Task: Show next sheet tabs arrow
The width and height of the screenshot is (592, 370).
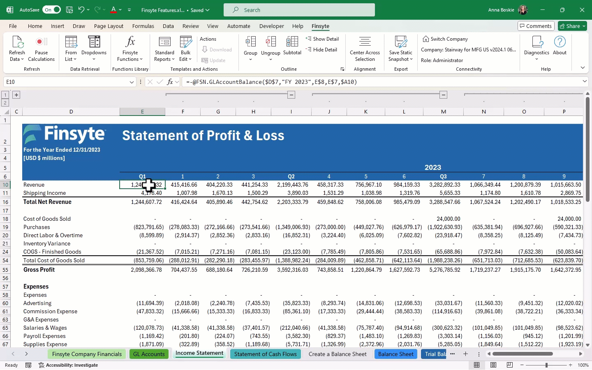Action: (26, 354)
